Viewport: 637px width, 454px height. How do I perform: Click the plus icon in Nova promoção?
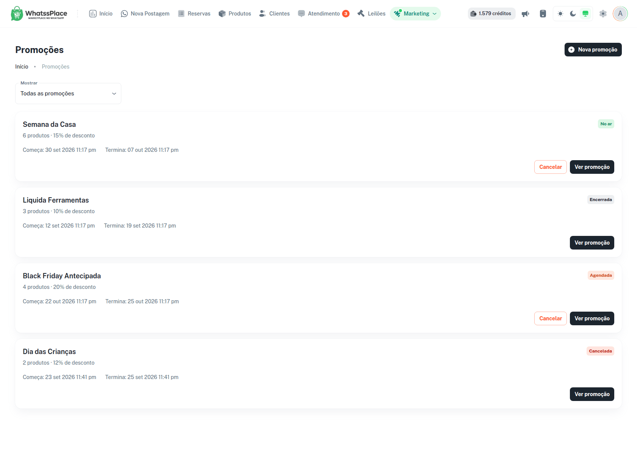pos(571,50)
